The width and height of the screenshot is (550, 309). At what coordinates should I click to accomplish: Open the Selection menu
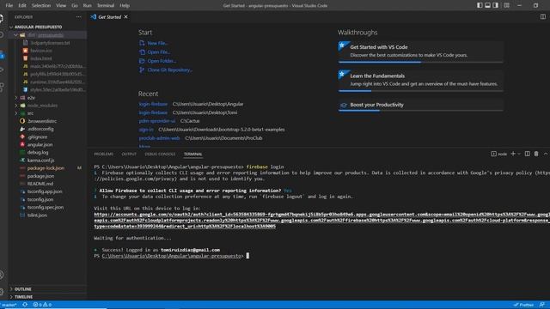[41, 6]
